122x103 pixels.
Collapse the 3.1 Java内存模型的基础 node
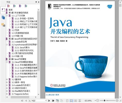7,62
